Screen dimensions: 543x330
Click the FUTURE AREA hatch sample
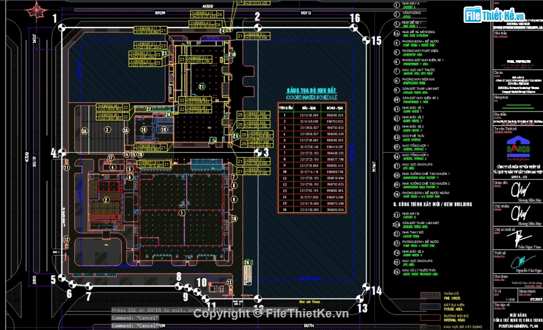(430, 307)
